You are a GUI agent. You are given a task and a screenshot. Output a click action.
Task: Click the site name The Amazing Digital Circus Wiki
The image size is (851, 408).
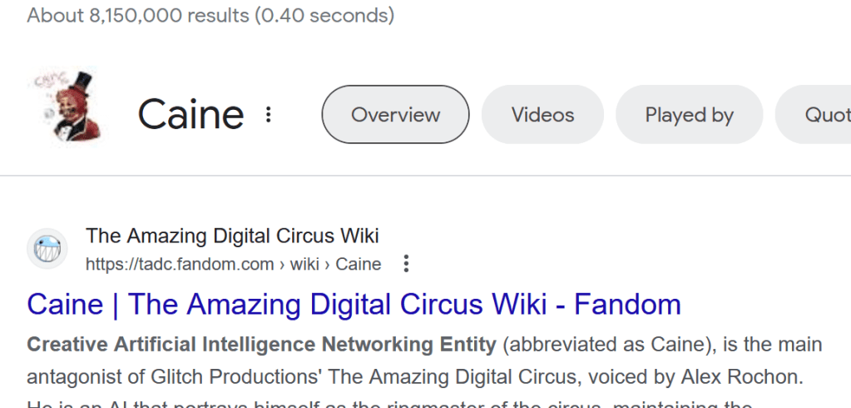(232, 236)
